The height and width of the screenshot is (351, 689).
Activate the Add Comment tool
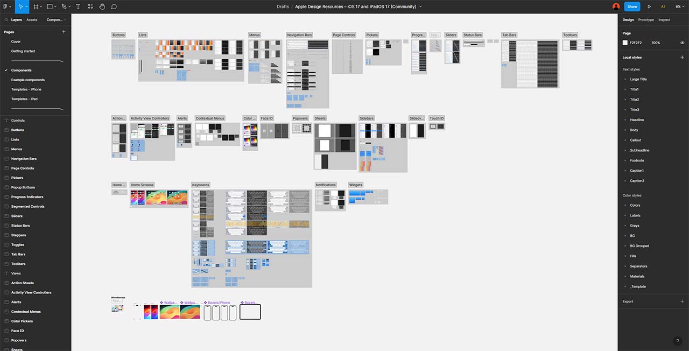click(114, 6)
